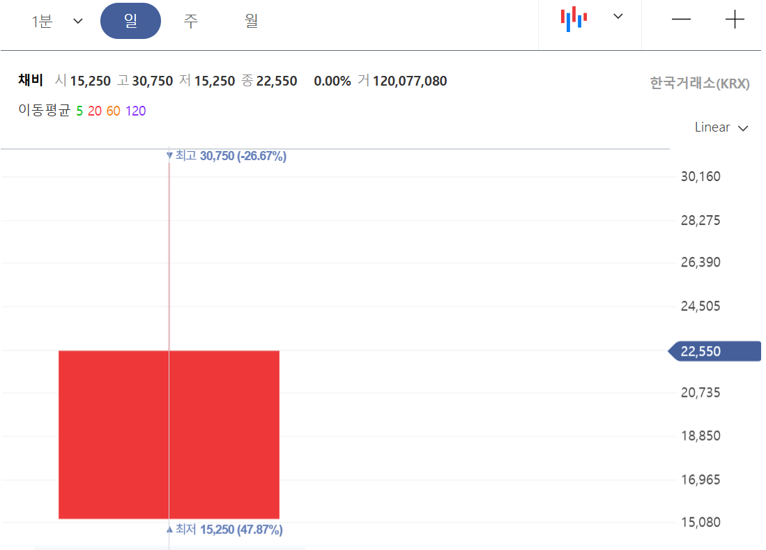Click the 이동평균 label
The height and width of the screenshot is (550, 766).
(x=45, y=110)
